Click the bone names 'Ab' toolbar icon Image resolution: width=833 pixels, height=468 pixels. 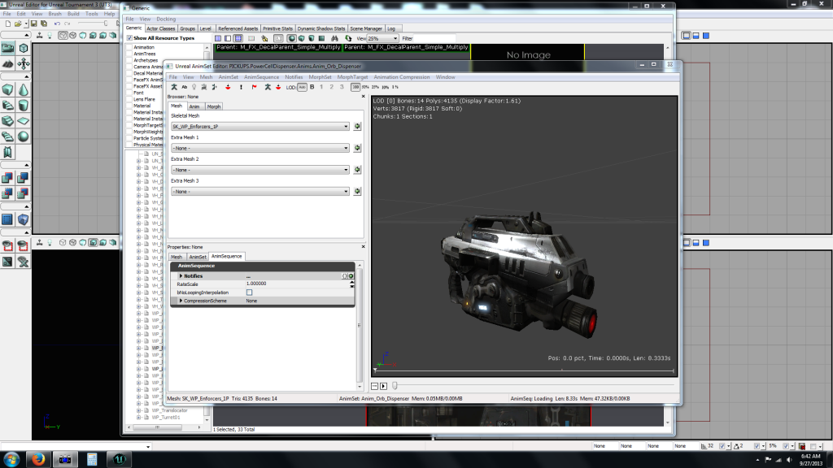pyautogui.click(x=185, y=87)
